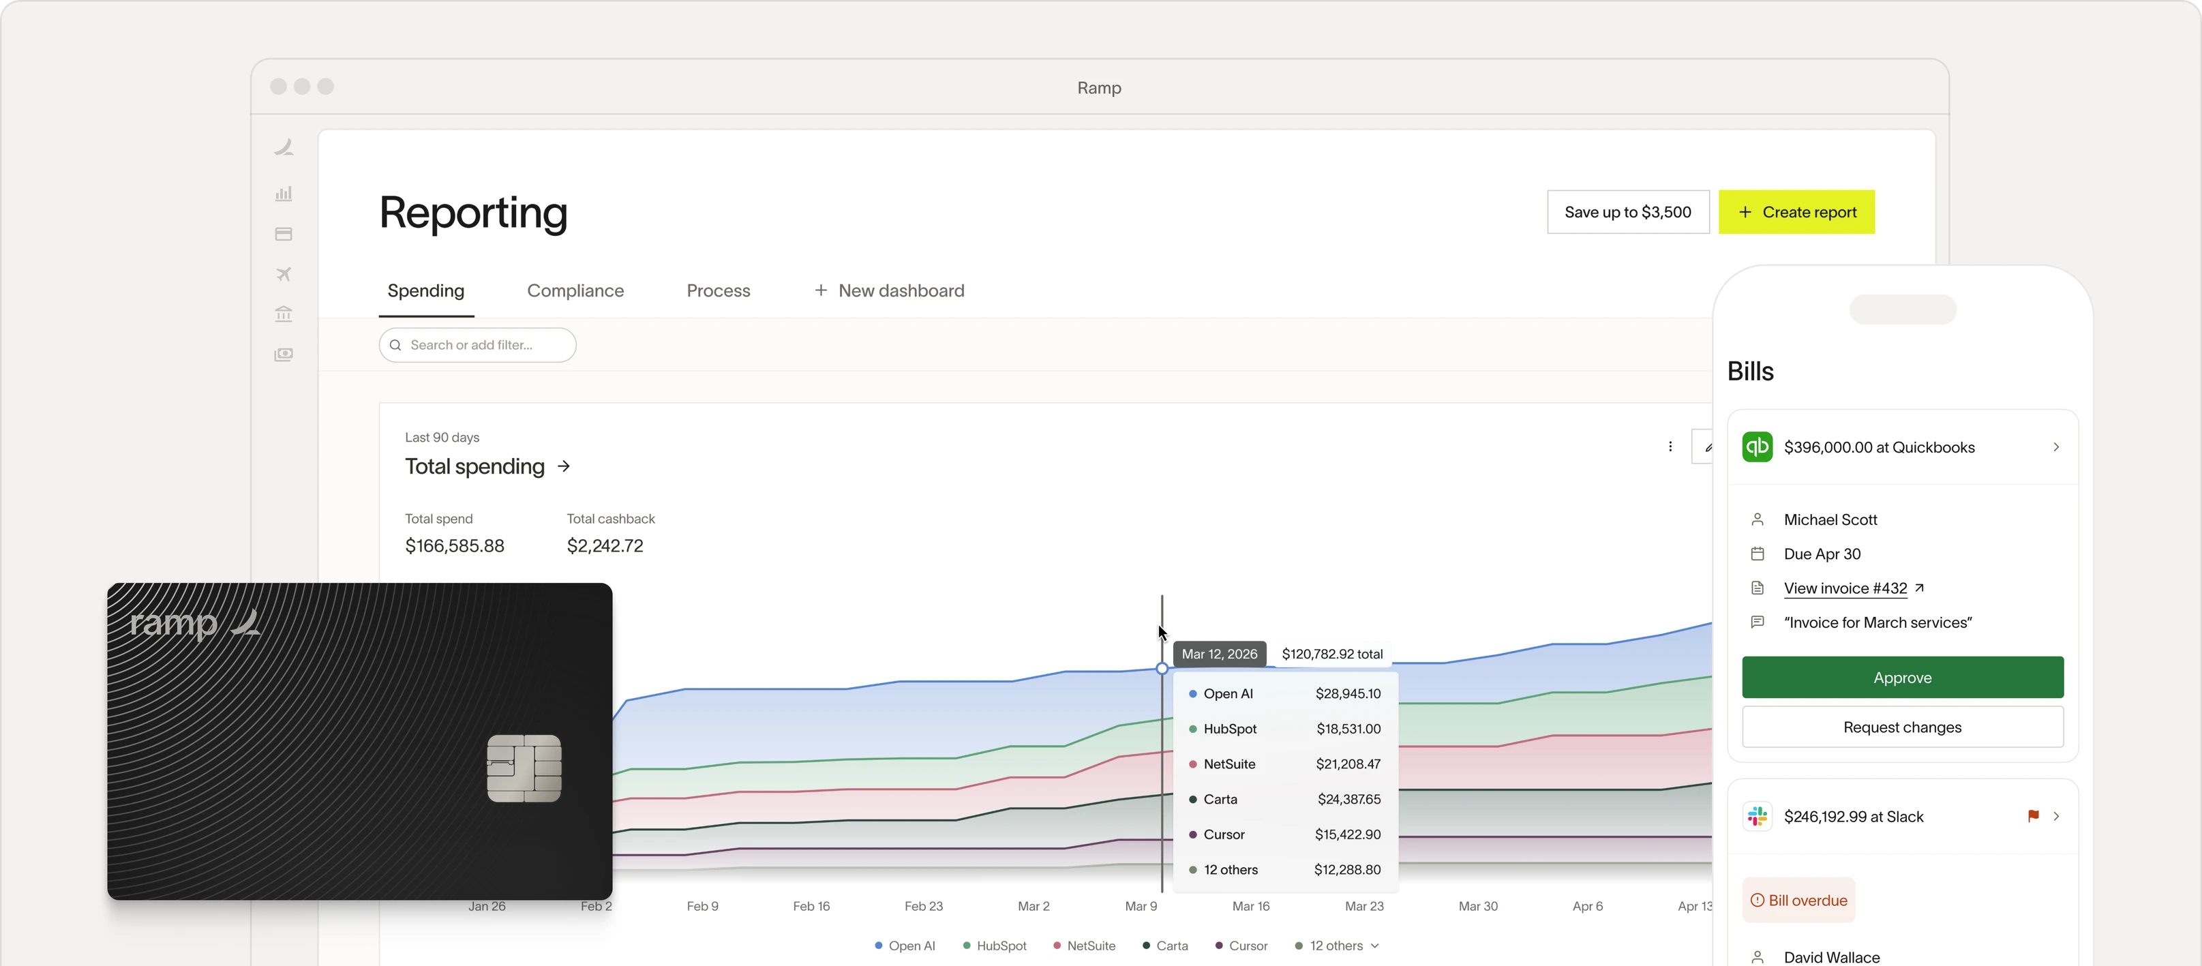
Task: Click the Quickbooks logo icon
Action: coord(1758,447)
